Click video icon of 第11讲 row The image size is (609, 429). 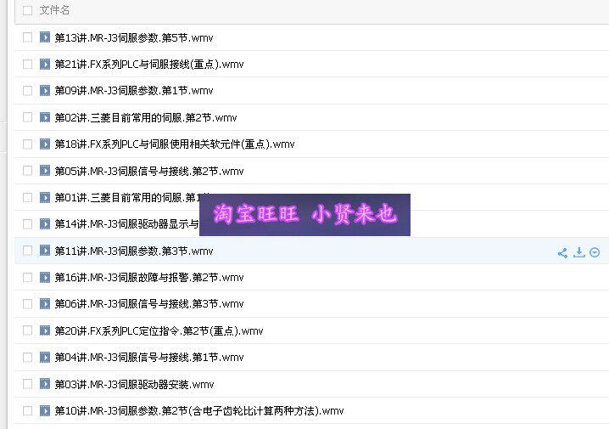click(x=45, y=251)
